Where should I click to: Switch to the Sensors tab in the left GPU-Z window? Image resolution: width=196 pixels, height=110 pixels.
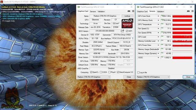tap(93, 12)
